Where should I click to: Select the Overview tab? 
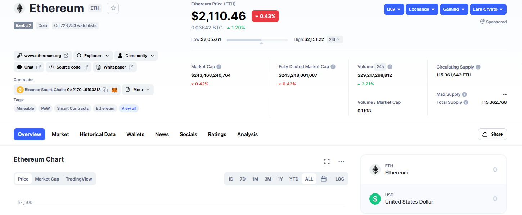point(30,134)
